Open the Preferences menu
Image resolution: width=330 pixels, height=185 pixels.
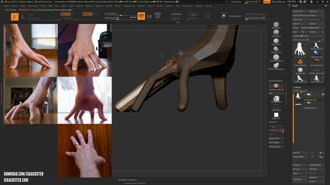coord(129,6)
